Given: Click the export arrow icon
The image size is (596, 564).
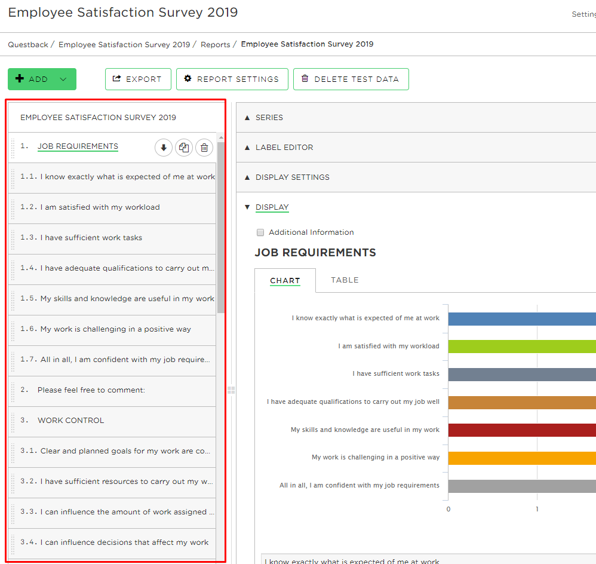Looking at the screenshot, I should [x=116, y=78].
